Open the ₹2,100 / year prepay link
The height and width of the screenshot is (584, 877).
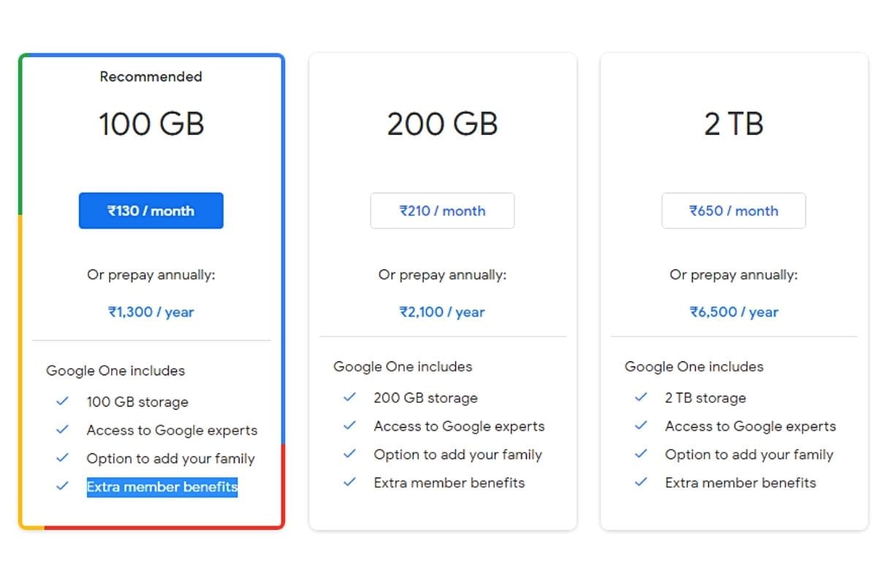442,312
